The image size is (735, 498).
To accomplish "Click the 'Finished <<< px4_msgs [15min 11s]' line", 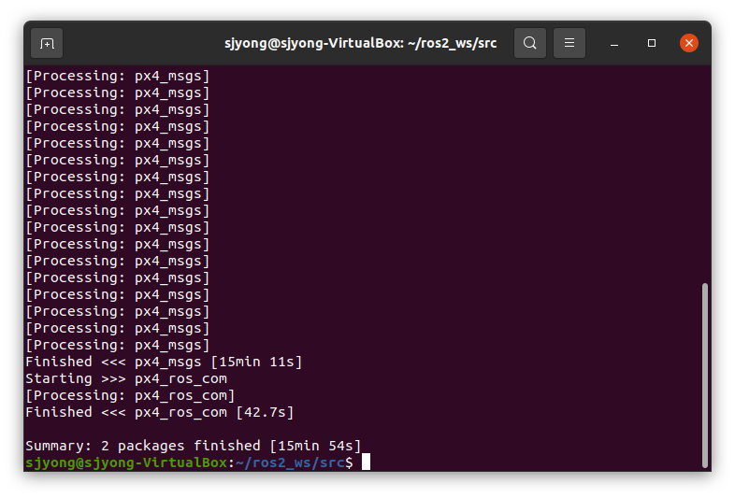I will [164, 363].
